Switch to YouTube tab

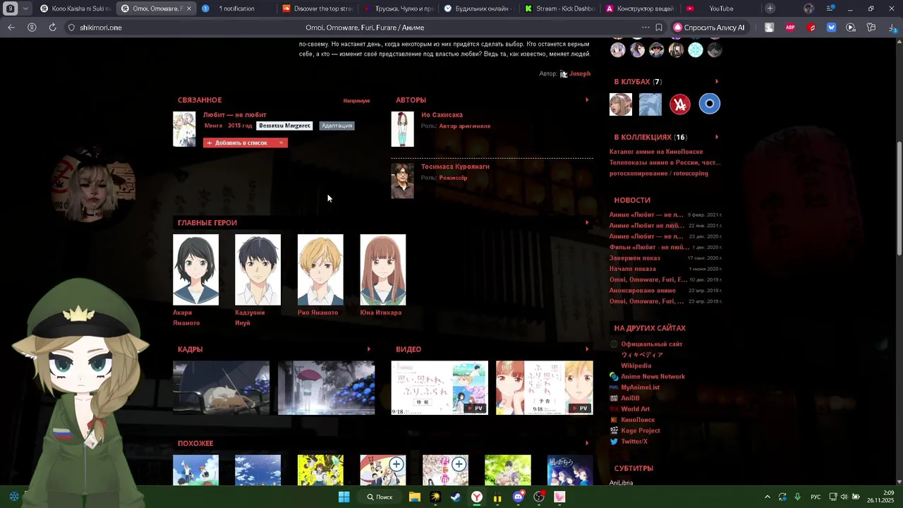[x=721, y=8]
